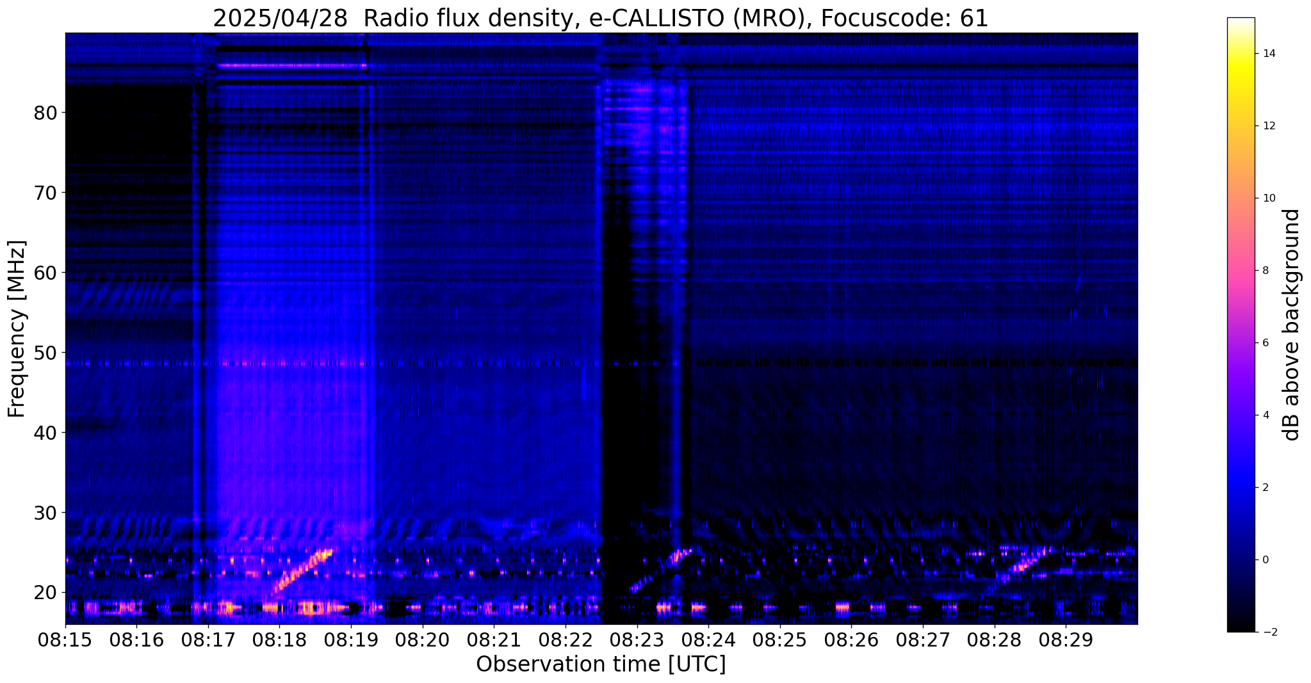The height and width of the screenshot is (683, 1311).
Task: Click the 20 MHz frequency tick label
Action: [45, 593]
